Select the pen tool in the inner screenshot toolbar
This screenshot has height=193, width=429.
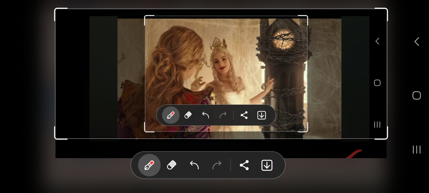coord(171,115)
